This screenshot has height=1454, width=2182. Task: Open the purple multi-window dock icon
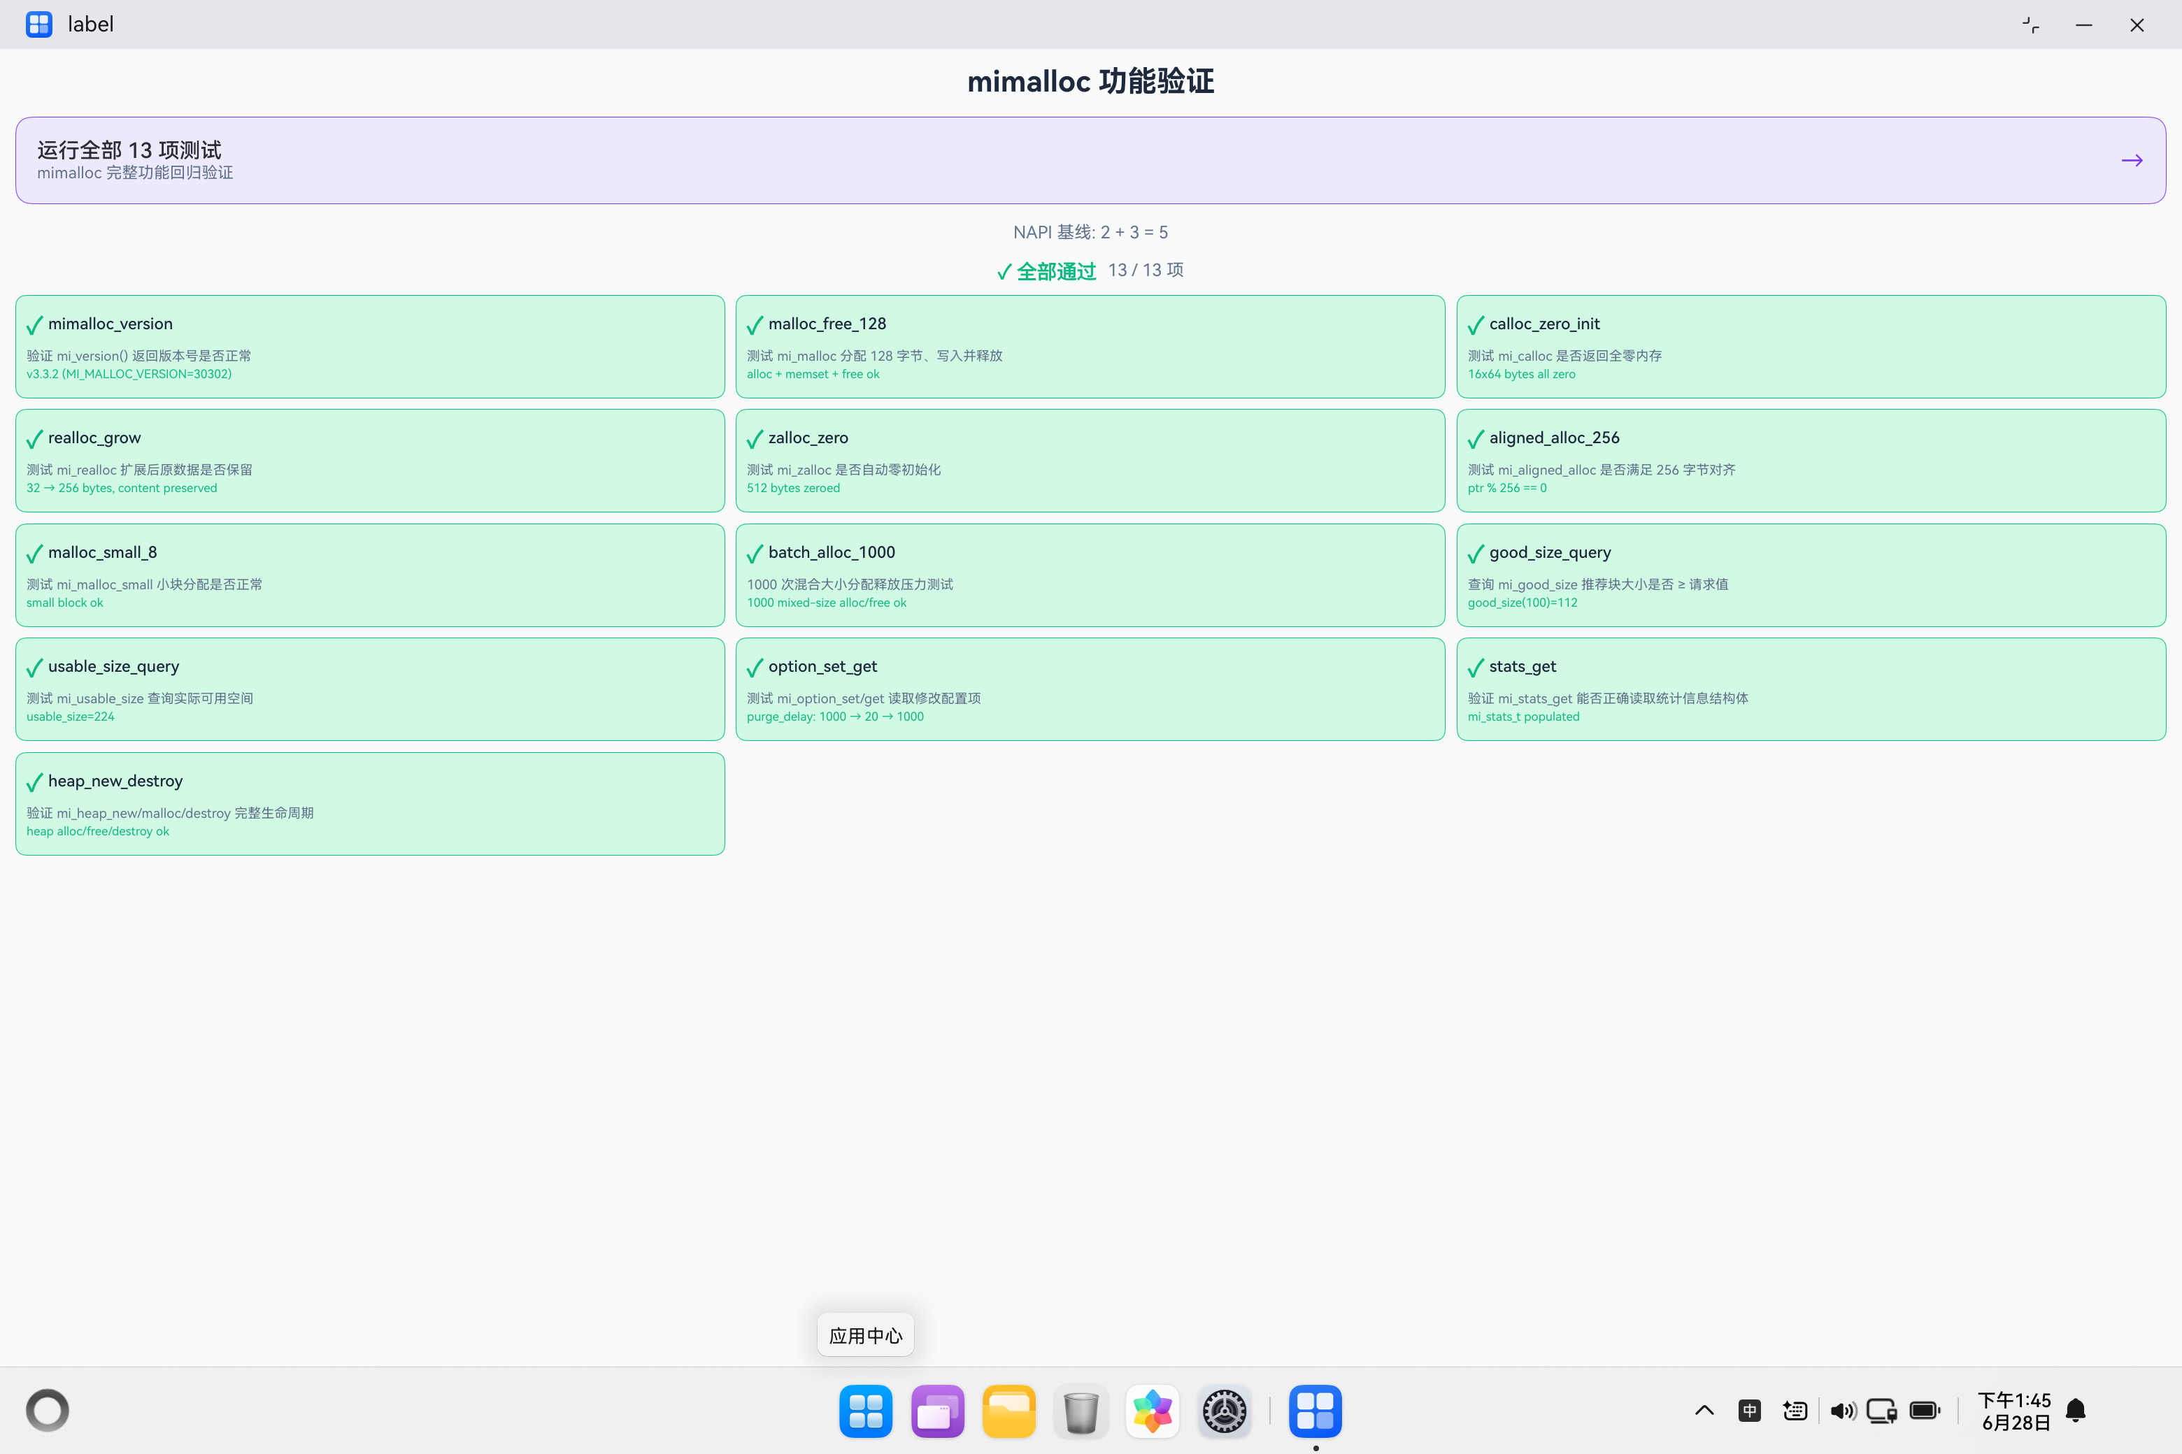[937, 1411]
